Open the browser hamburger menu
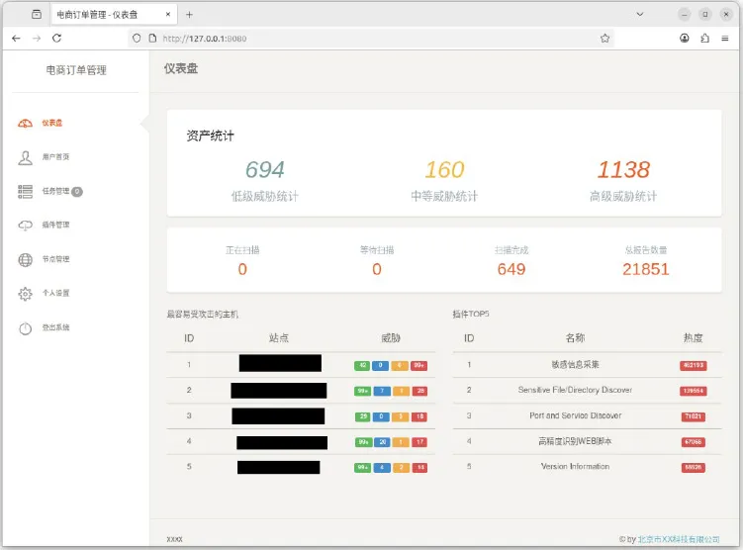 725,39
